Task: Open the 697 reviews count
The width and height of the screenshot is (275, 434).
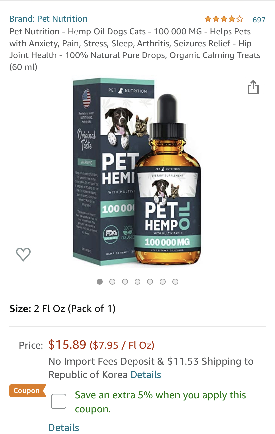Action: 259,20
